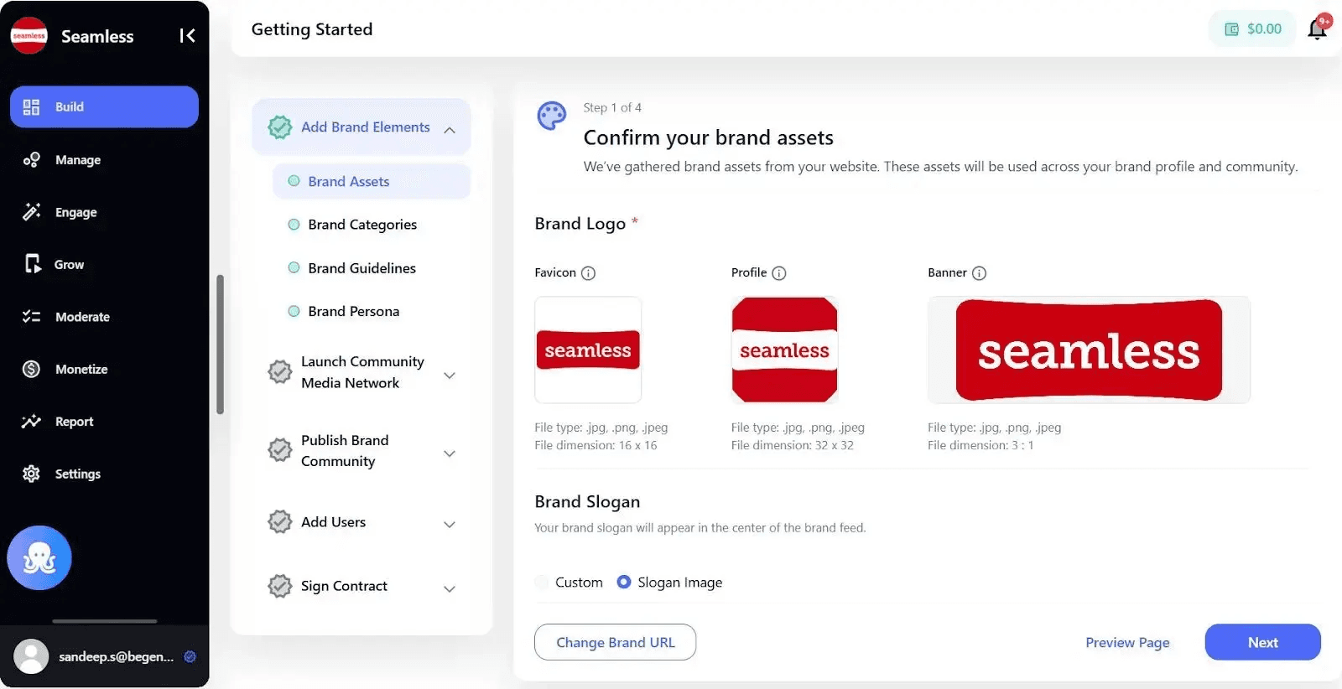Viewport: 1342px width, 689px height.
Task: Click the Banner info icon
Action: (979, 273)
